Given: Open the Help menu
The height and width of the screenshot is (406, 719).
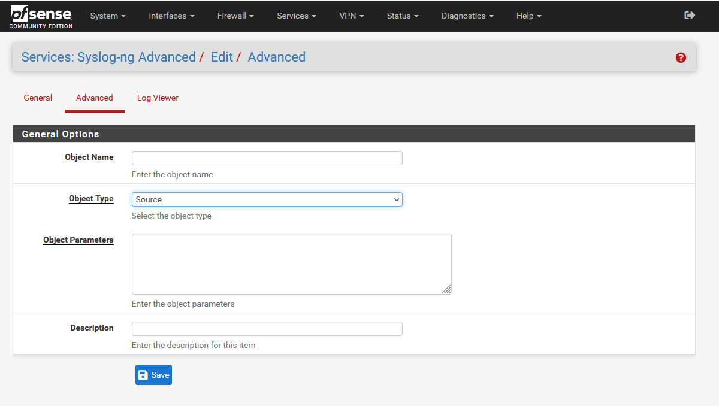Looking at the screenshot, I should [x=528, y=16].
